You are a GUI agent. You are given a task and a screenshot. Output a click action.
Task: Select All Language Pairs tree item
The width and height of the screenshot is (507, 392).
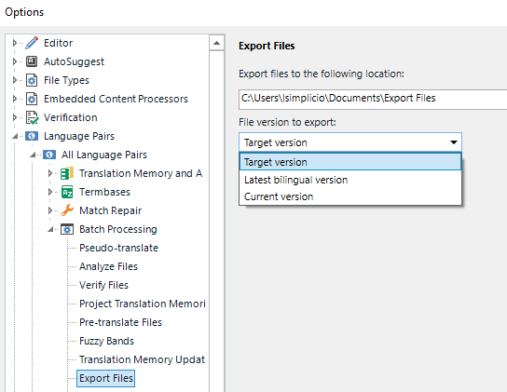(x=104, y=155)
